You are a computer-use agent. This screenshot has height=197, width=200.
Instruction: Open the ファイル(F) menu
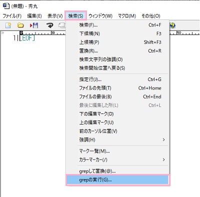point(12,16)
